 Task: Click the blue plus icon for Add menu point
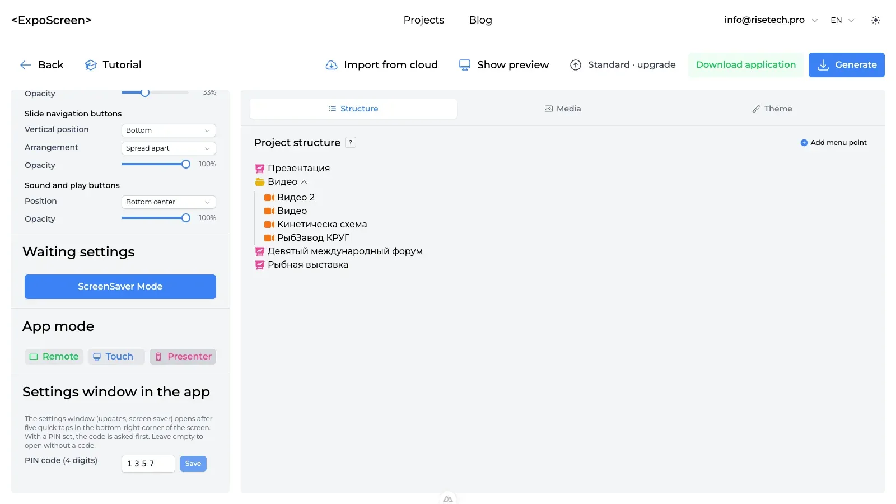click(x=804, y=143)
